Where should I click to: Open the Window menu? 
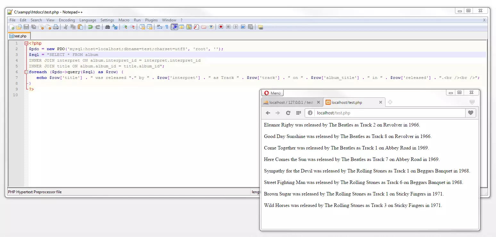[x=169, y=20]
